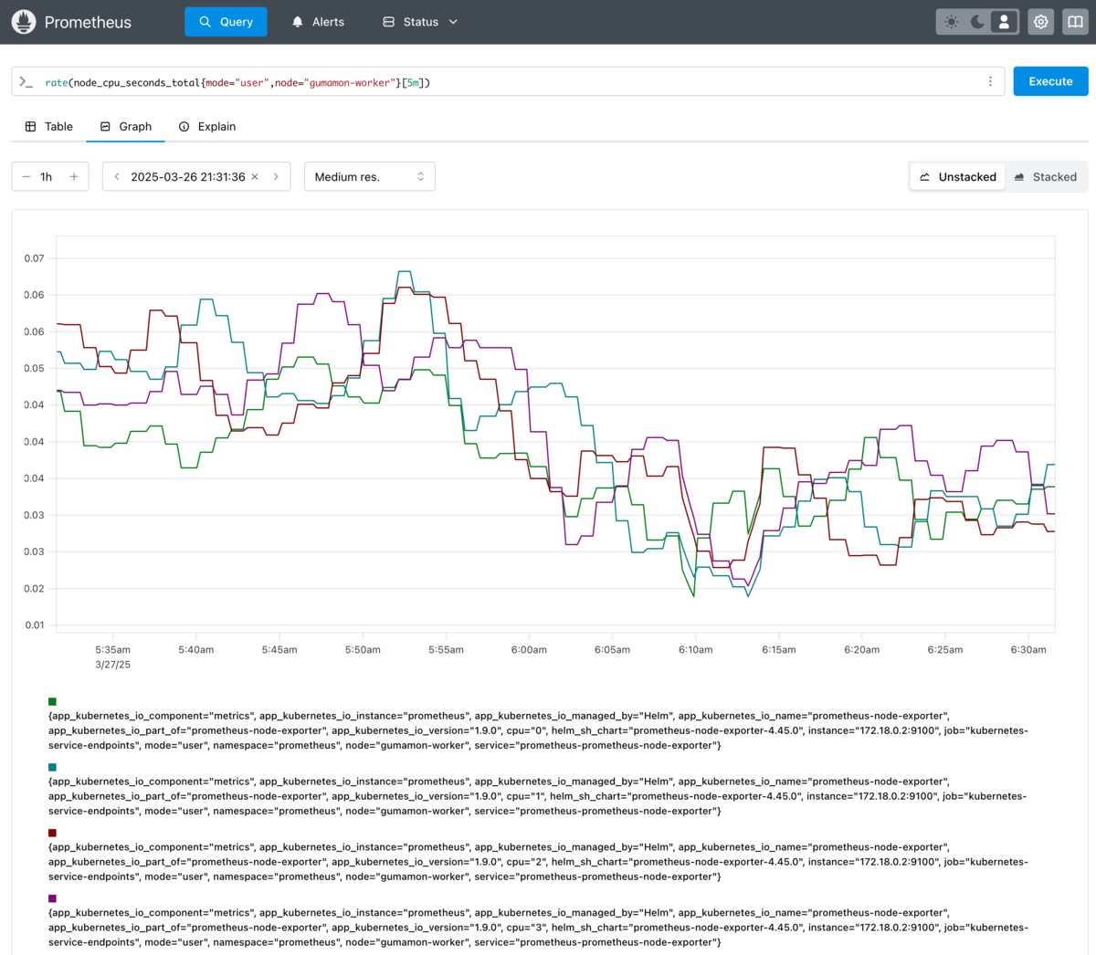The height and width of the screenshot is (955, 1096).
Task: Click the 2025-03-26 21:31:36 end time field
Action: pyautogui.click(x=187, y=177)
